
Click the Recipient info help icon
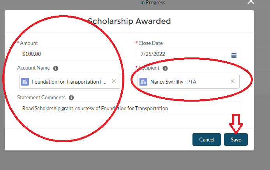pos(165,68)
